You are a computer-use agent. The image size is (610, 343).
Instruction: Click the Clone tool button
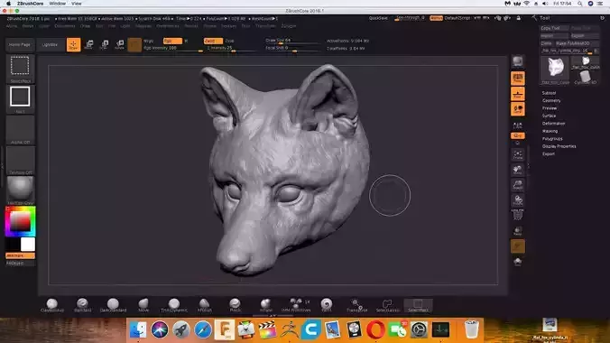click(546, 43)
